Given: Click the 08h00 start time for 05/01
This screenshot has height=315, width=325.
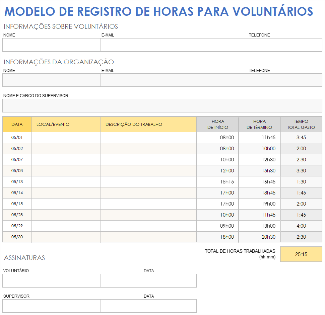Looking at the screenshot, I should pyautogui.click(x=217, y=137).
